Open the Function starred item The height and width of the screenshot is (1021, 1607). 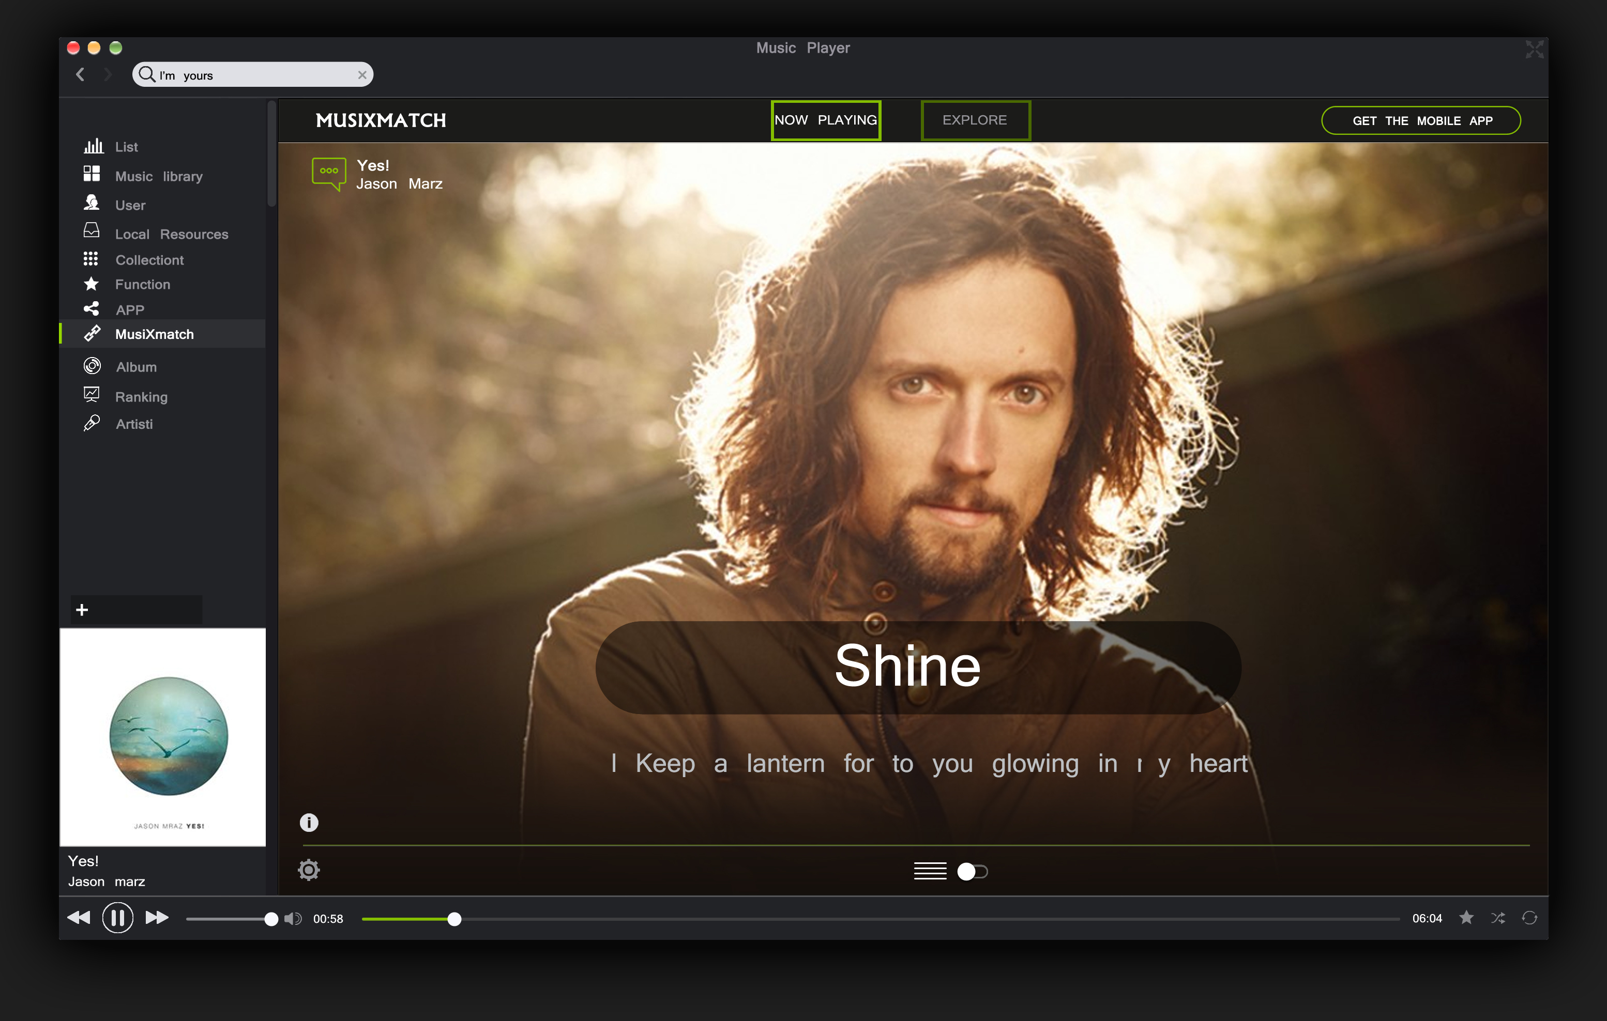tap(127, 284)
